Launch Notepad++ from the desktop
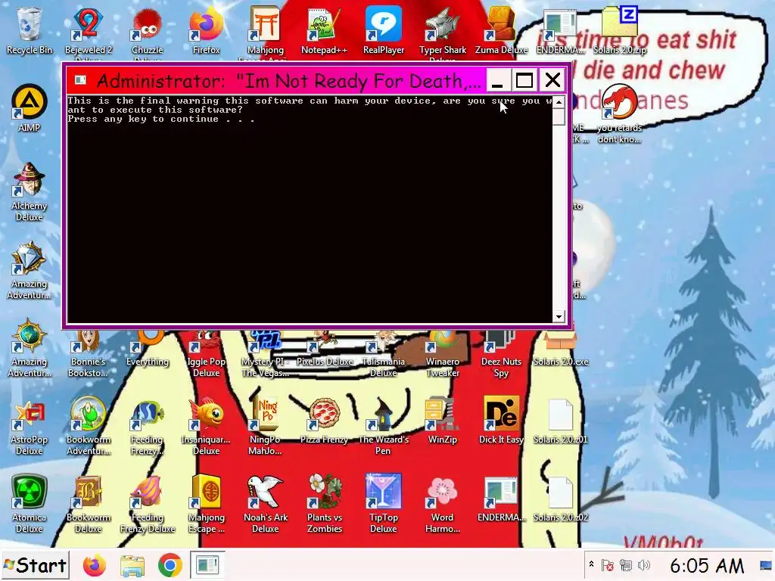 click(x=324, y=30)
